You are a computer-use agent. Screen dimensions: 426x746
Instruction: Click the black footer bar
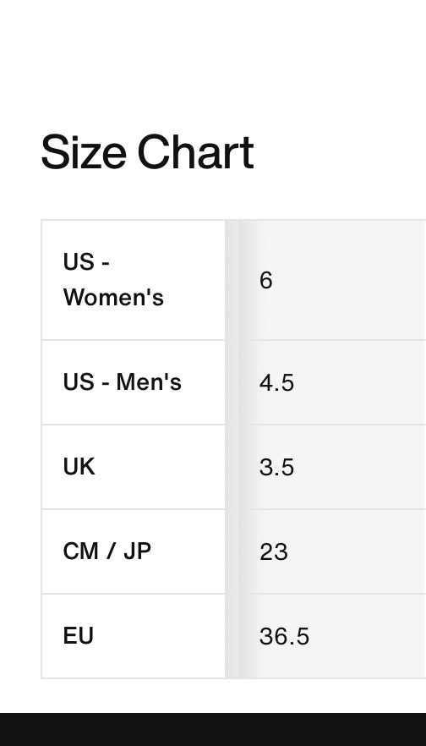click(x=213, y=729)
